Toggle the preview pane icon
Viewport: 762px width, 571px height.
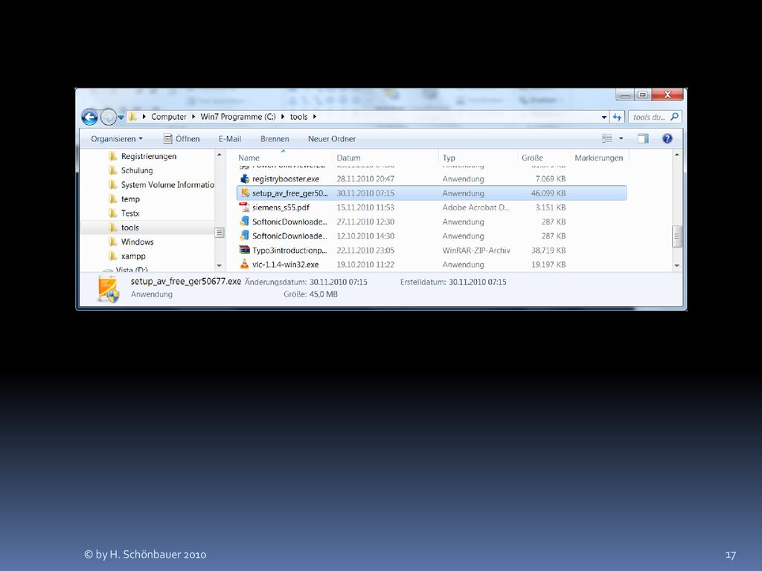coord(643,138)
